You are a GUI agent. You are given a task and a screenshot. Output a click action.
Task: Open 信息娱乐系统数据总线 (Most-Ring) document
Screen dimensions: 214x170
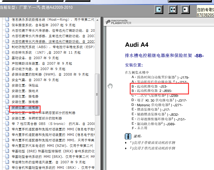pyautogui.click(x=53, y=19)
